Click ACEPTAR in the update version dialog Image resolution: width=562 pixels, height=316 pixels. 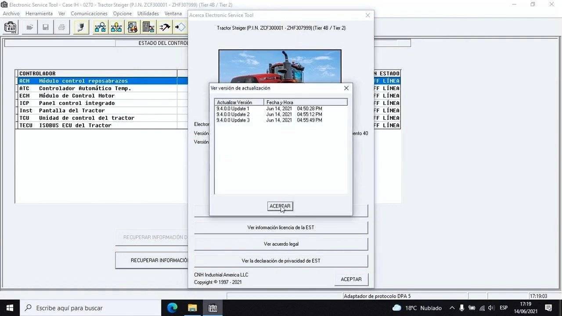pos(280,206)
